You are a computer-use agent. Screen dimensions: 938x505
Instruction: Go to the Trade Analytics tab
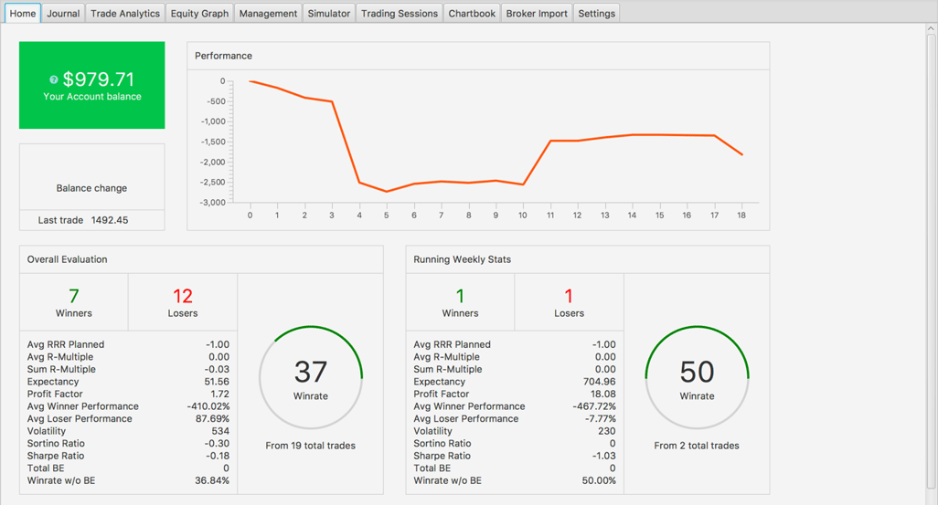[125, 13]
